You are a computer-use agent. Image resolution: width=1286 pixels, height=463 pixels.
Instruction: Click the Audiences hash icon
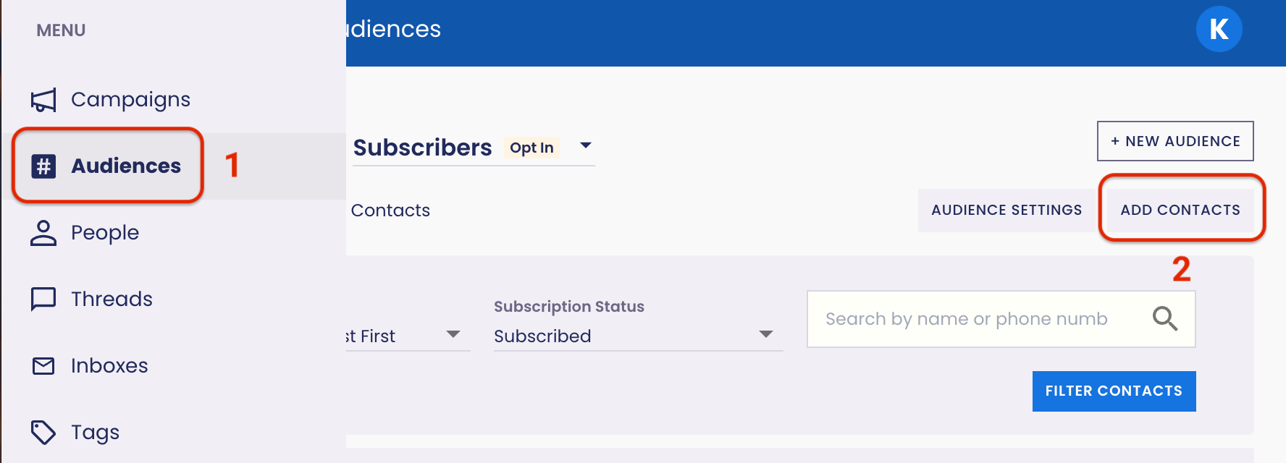coord(43,166)
